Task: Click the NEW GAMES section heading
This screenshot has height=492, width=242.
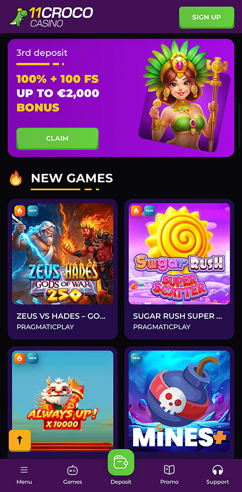Action: coord(72,178)
